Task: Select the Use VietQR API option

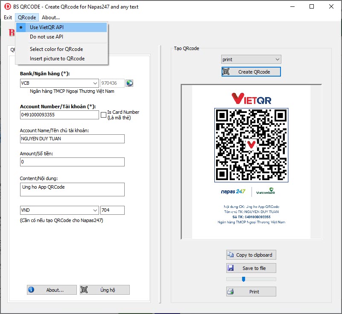Action: click(61, 27)
